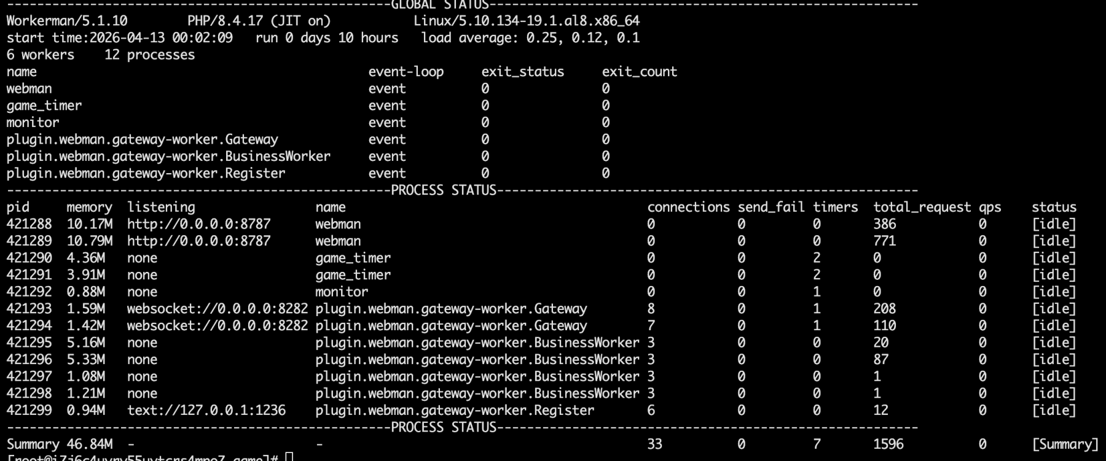
Task: Click the websocket://0.0.0.0:8282 address for pid 421293
Action: click(x=217, y=309)
